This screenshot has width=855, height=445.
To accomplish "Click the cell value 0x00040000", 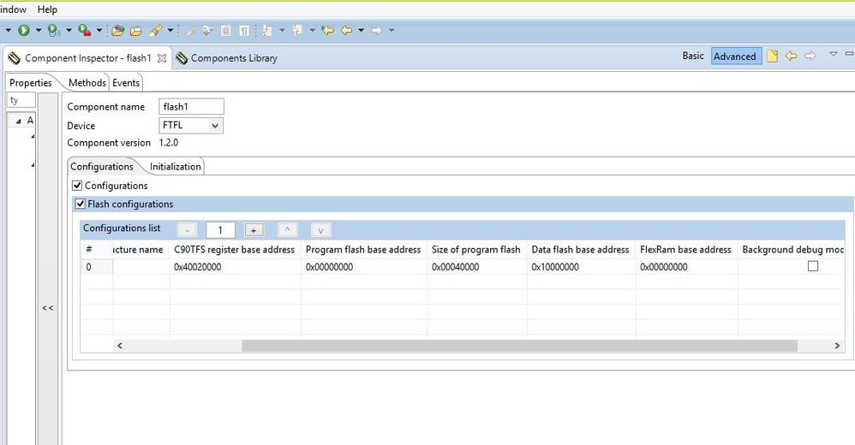I will click(x=455, y=267).
